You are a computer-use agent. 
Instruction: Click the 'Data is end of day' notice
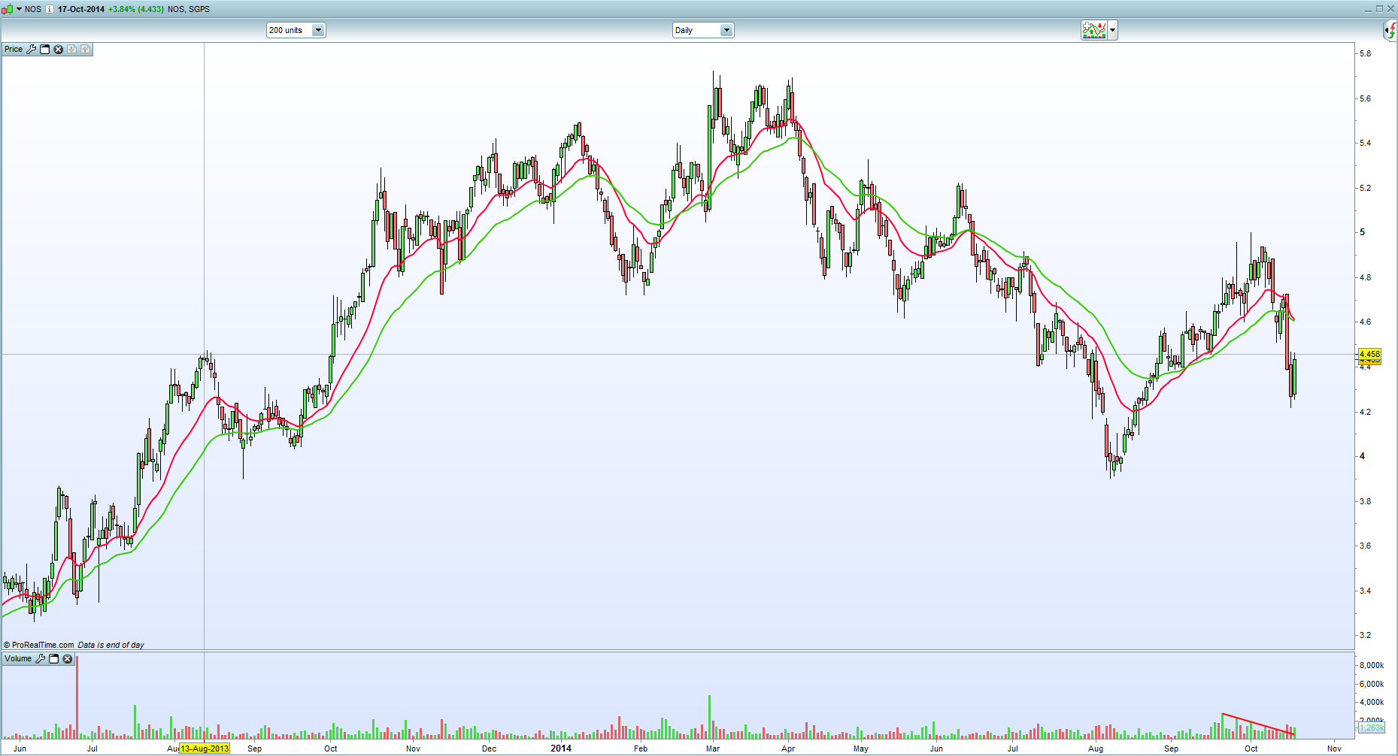point(111,645)
